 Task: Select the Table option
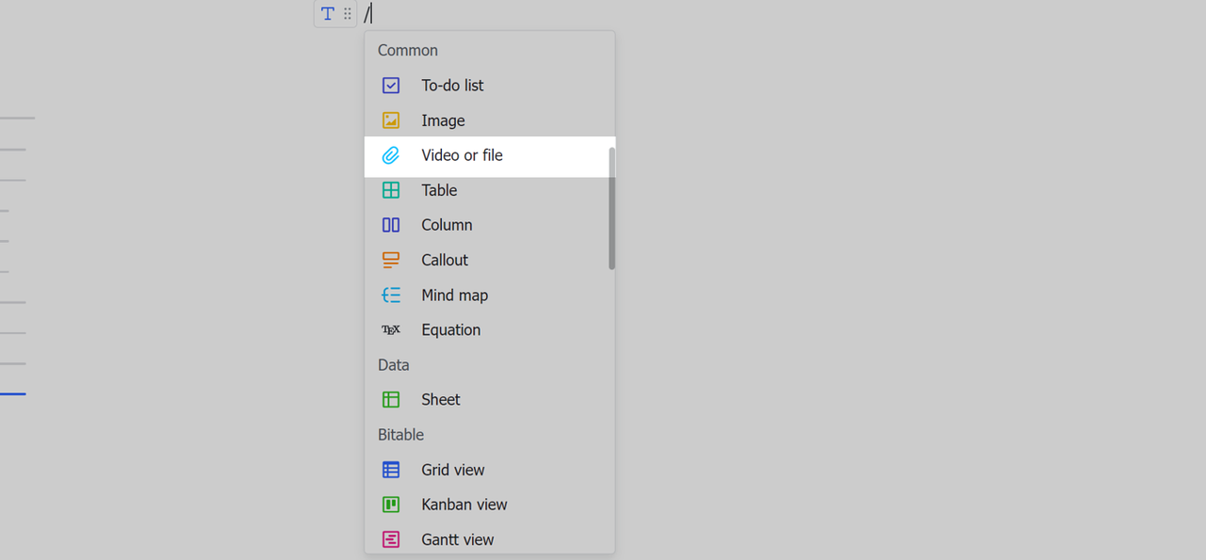[439, 190]
